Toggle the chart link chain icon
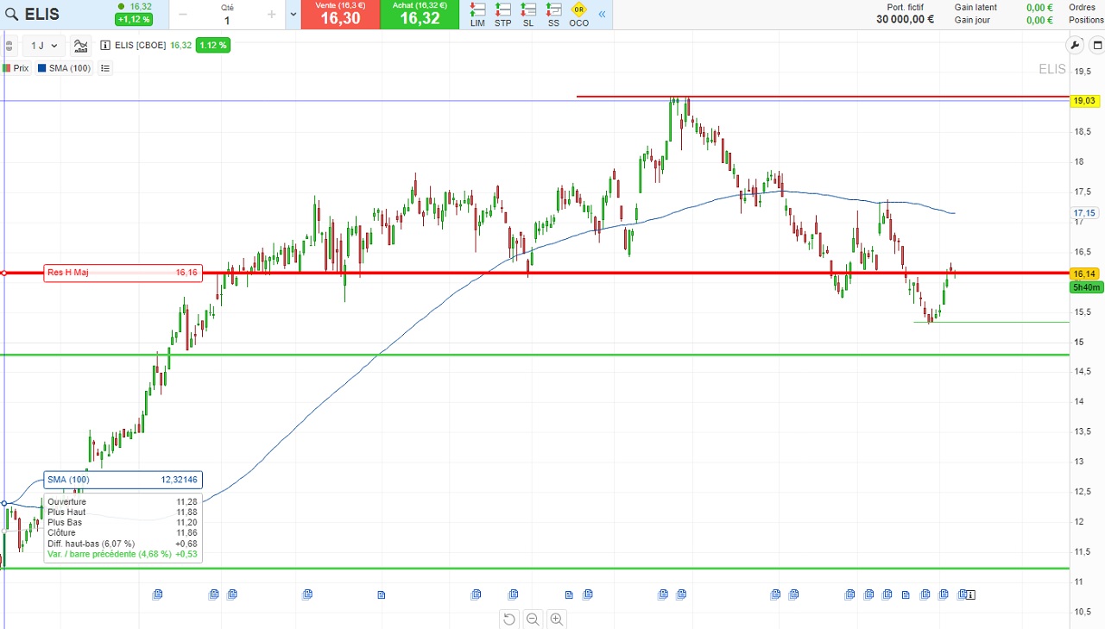Image resolution: width=1105 pixels, height=629 pixels. click(9, 46)
